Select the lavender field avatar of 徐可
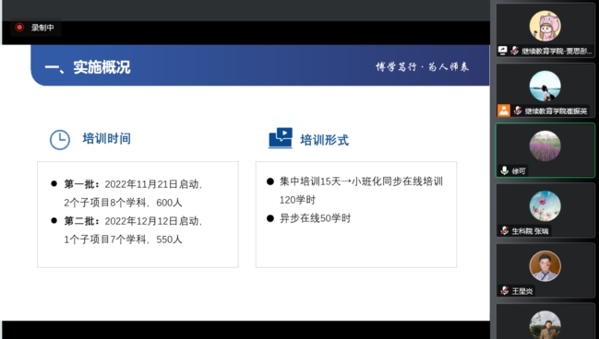The image size is (599, 339). point(545,146)
